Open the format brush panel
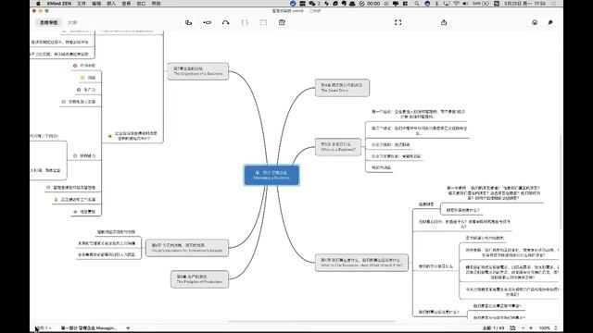Image resolution: width=593 pixels, height=333 pixels. (550, 22)
